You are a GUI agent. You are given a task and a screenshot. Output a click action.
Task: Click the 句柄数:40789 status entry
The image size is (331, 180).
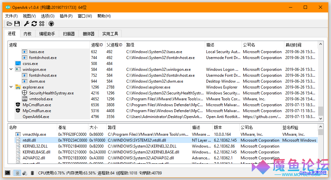150,173
